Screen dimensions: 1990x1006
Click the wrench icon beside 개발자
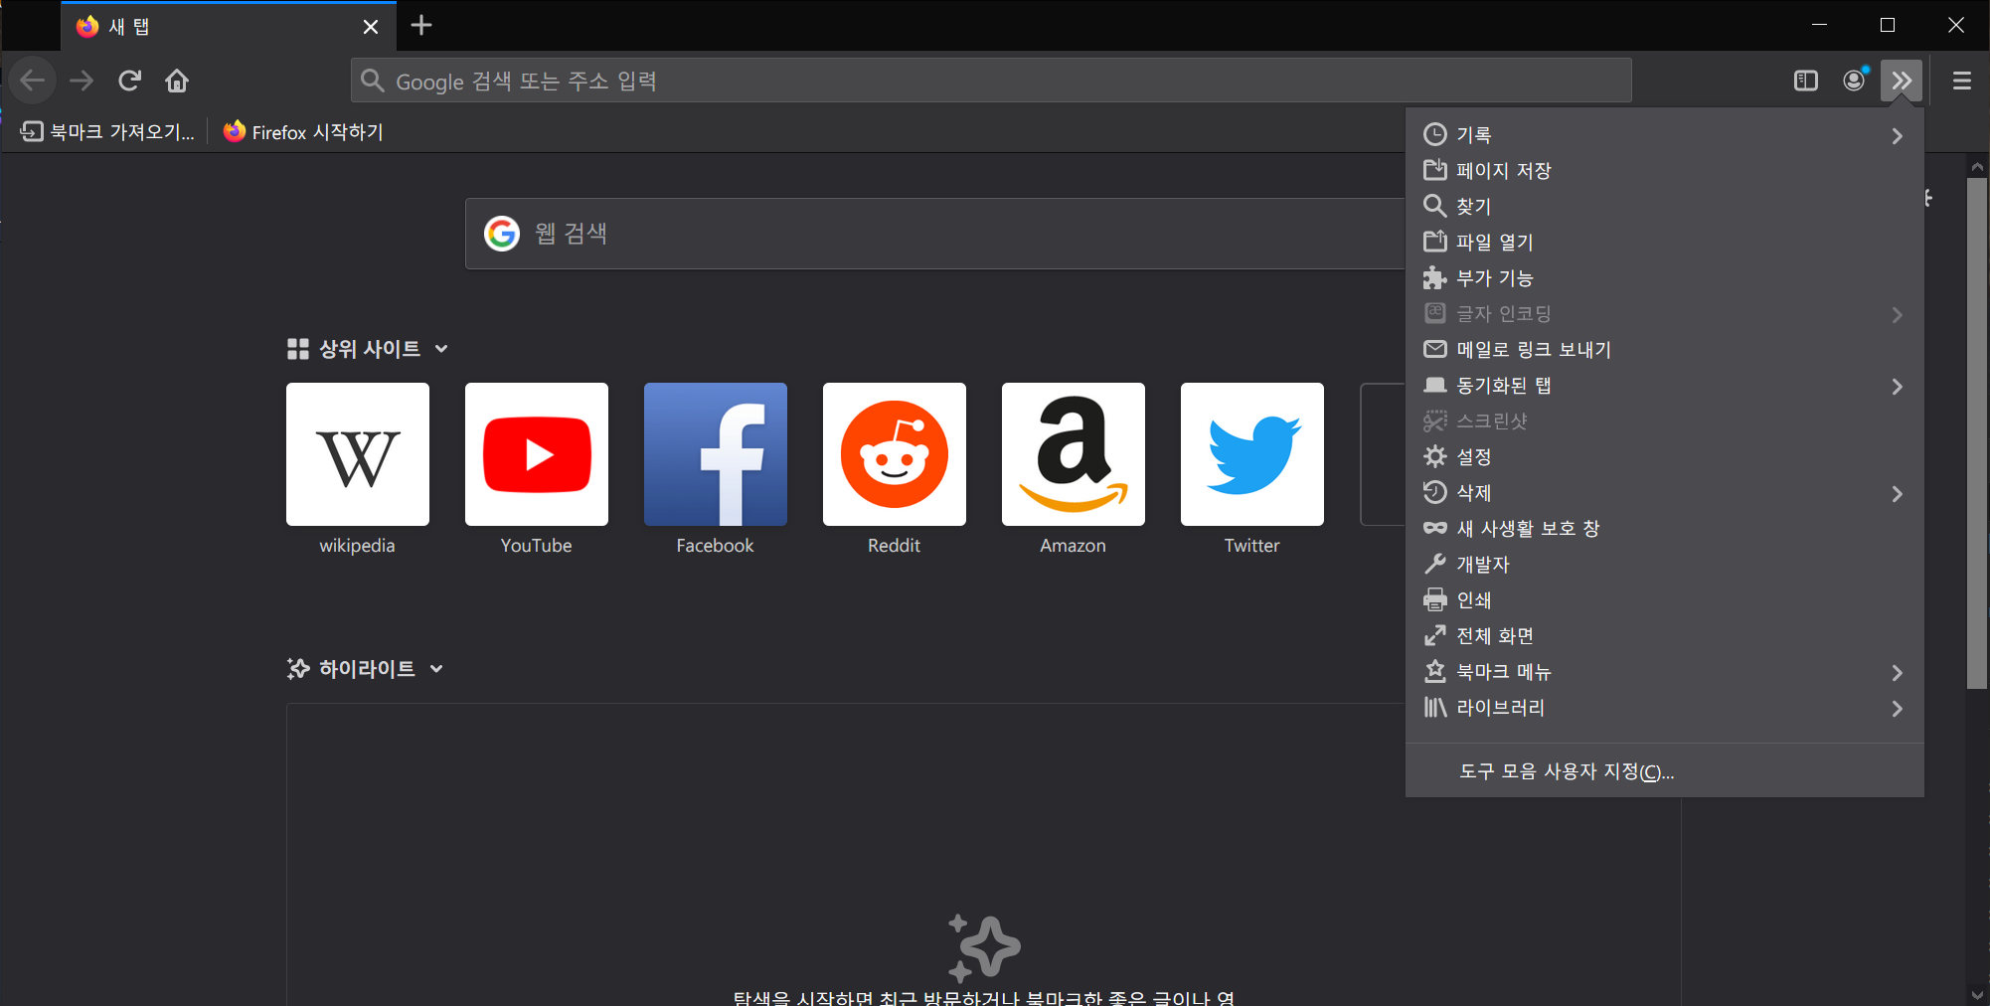(x=1434, y=564)
